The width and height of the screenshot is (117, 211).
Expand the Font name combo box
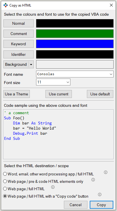[x=111, y=74]
